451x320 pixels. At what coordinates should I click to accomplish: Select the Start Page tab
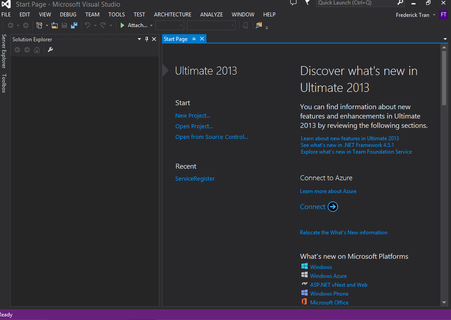pos(175,39)
